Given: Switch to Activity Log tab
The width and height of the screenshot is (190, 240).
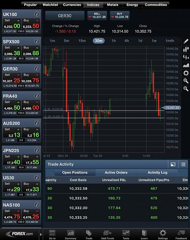Looking at the screenshot, I should click(157, 172).
